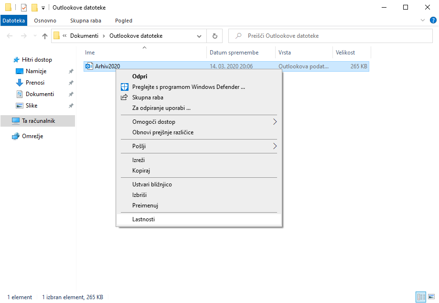This screenshot has height=303, width=439.
Task: Click the search magnifier icon
Action: point(238,36)
